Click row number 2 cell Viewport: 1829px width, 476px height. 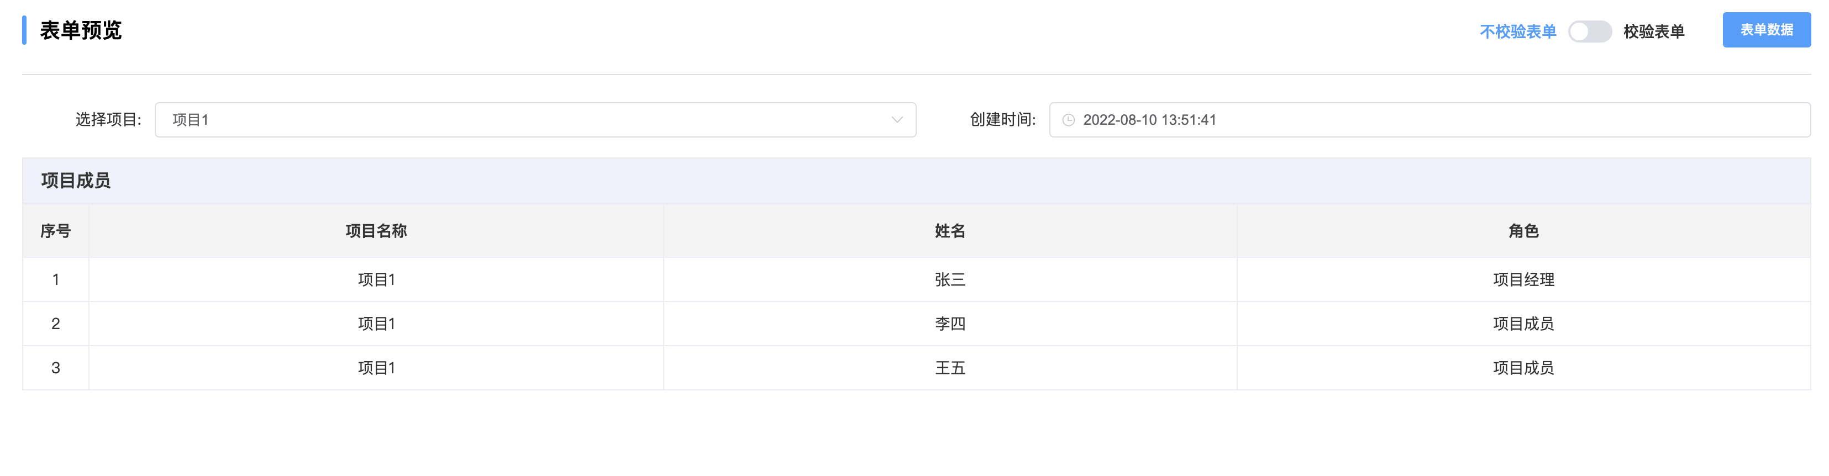point(55,324)
